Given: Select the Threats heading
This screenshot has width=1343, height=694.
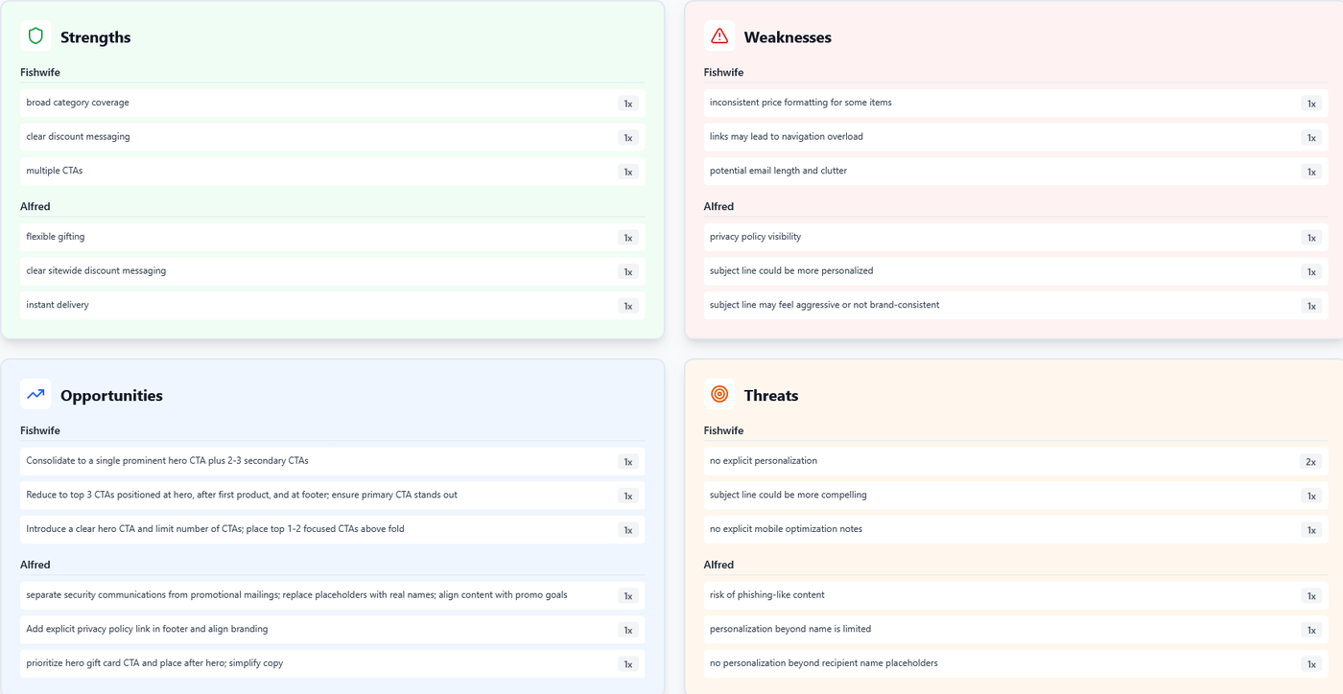Looking at the screenshot, I should coord(771,396).
